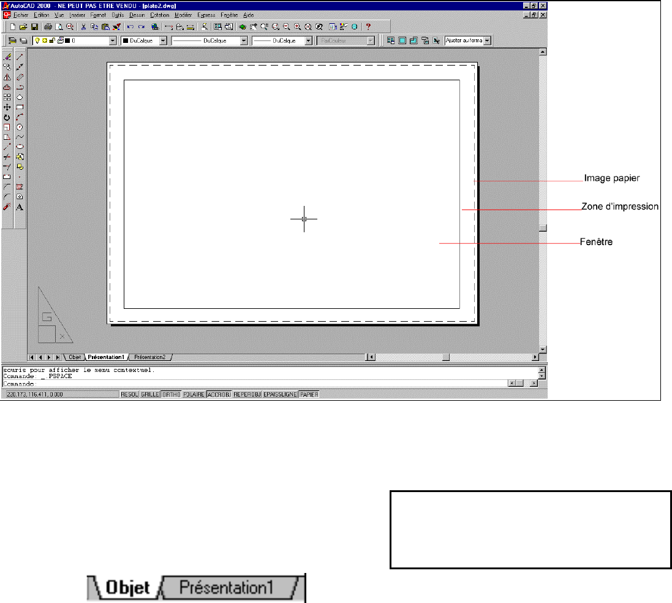672x603 pixels.
Task: Toggle PAPIER space status button
Action: click(309, 395)
